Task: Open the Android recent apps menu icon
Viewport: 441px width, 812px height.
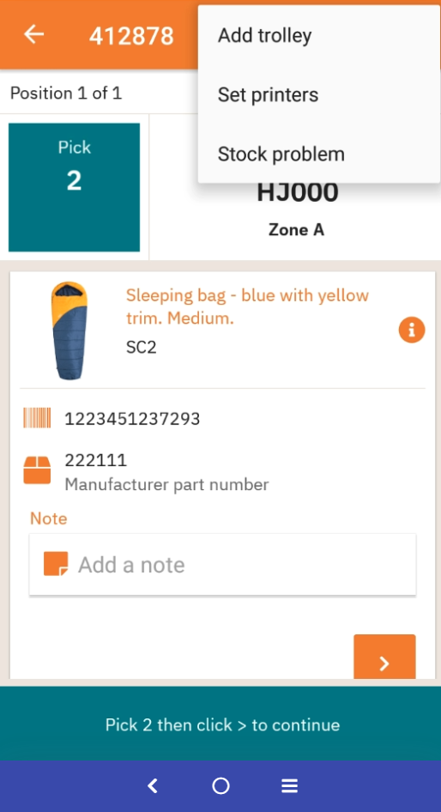Action: pyautogui.click(x=289, y=786)
